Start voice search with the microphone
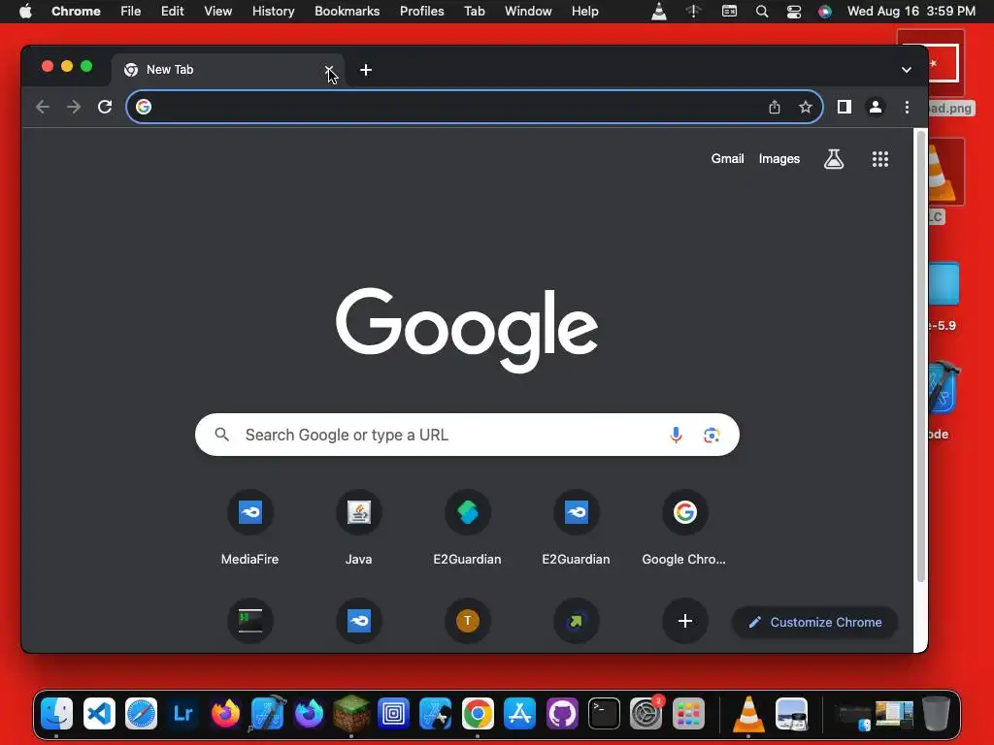This screenshot has height=745, width=994. click(676, 435)
